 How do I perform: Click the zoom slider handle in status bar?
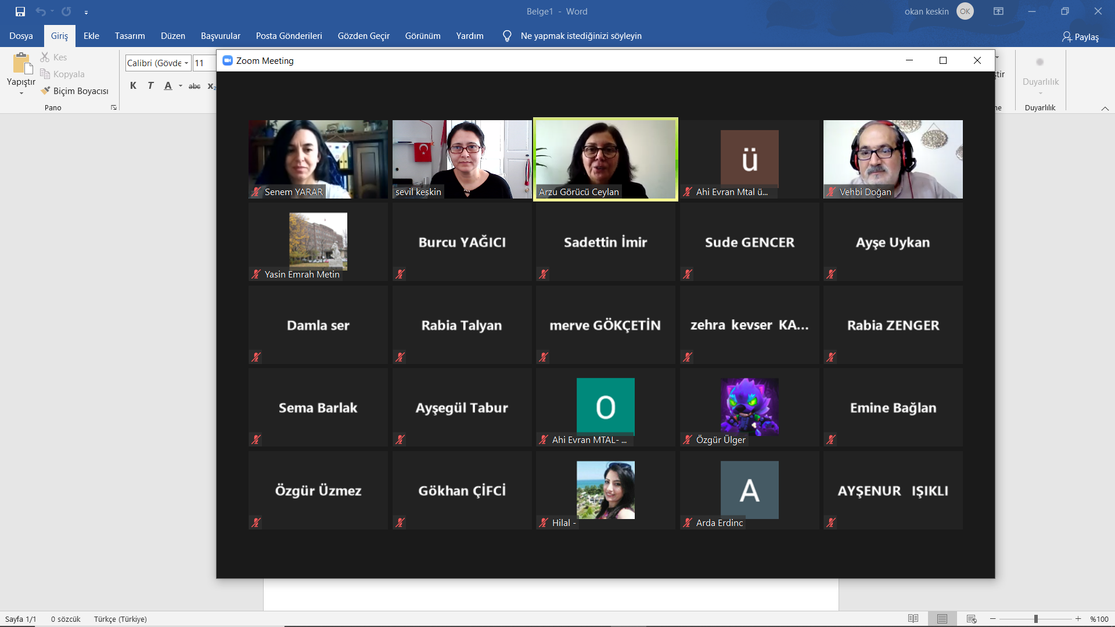point(1035,619)
